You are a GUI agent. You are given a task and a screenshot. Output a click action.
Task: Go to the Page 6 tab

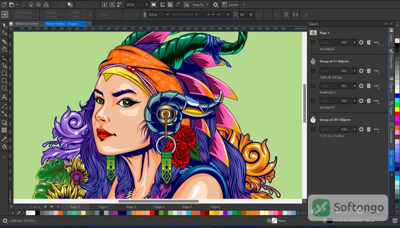click(215, 207)
